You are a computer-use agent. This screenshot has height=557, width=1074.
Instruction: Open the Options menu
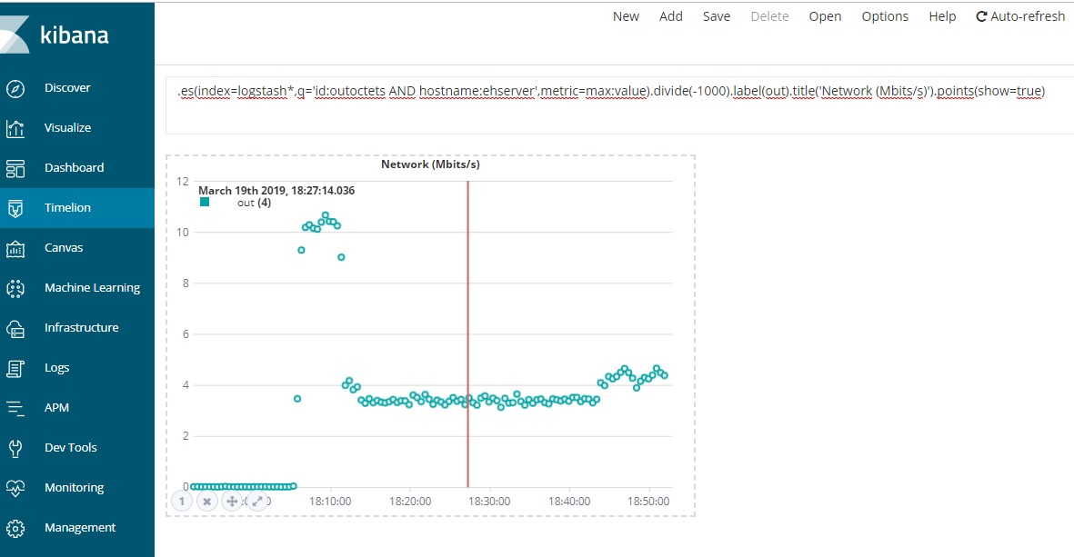tap(885, 15)
